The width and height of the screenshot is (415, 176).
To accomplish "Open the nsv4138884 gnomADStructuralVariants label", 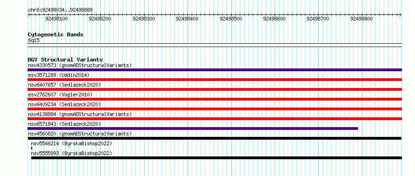I will click(80, 114).
